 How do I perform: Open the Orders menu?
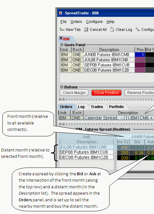tap(76, 22)
